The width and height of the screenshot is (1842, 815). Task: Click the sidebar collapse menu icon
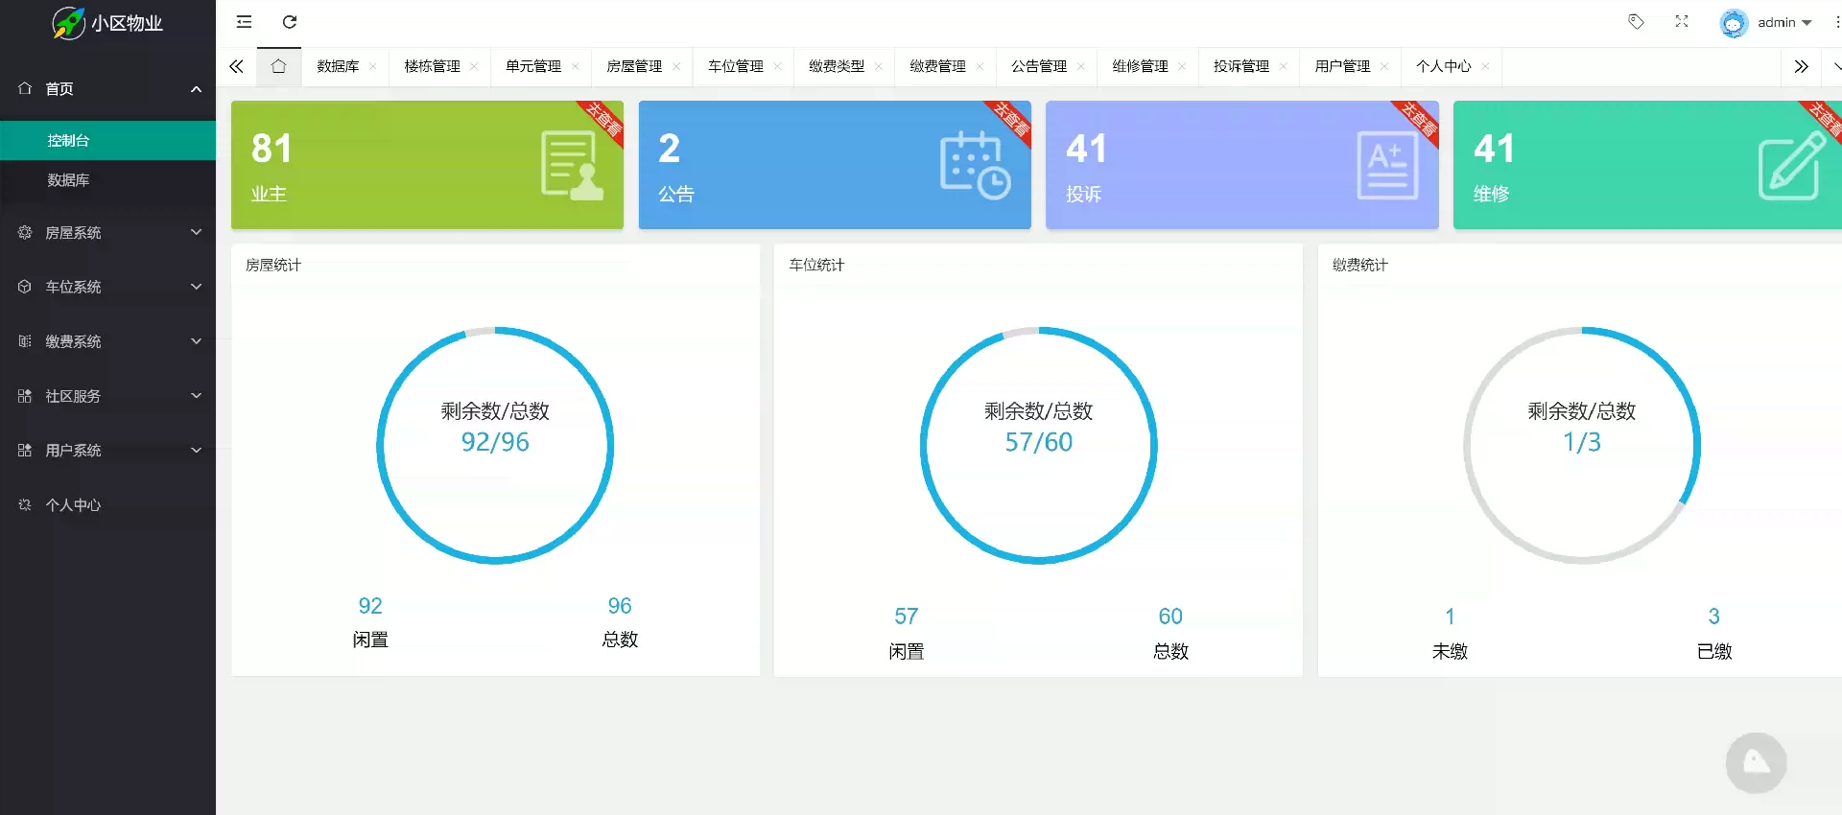[x=245, y=22]
